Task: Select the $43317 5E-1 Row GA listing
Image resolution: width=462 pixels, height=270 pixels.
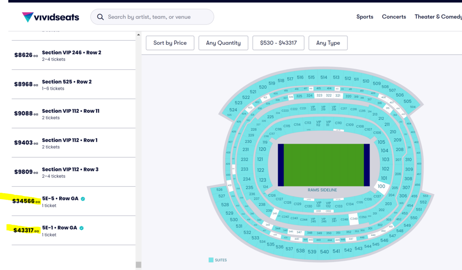Action: pyautogui.click(x=69, y=231)
